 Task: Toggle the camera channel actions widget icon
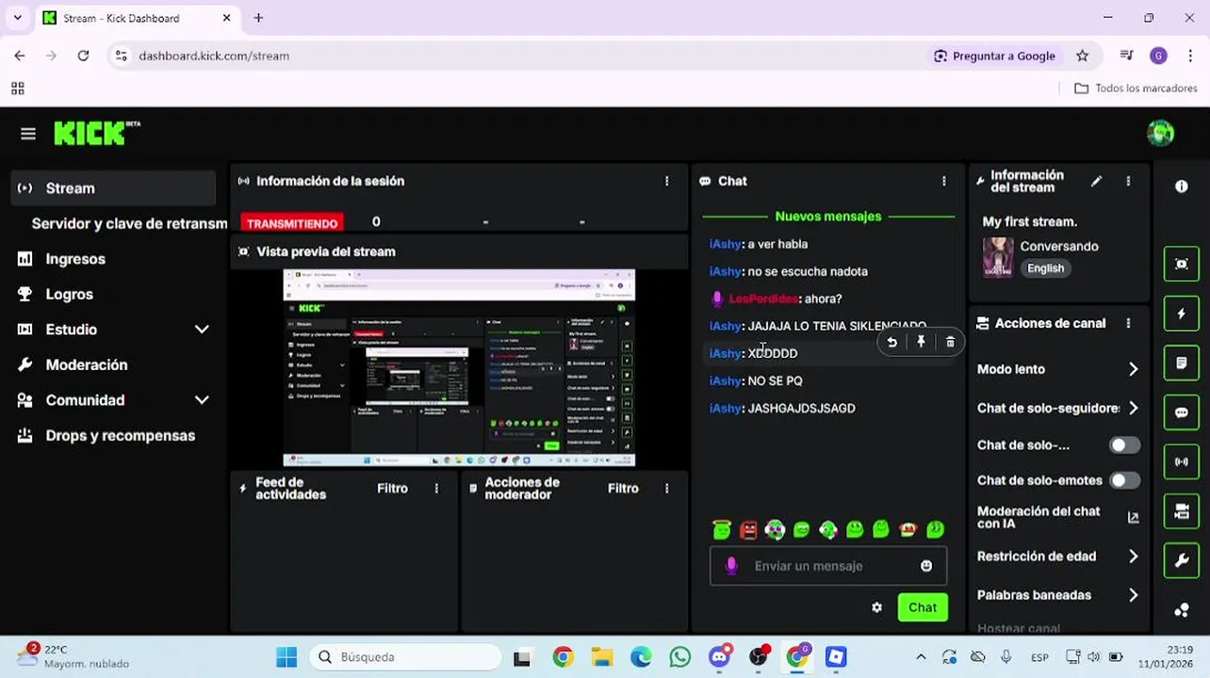(1181, 511)
